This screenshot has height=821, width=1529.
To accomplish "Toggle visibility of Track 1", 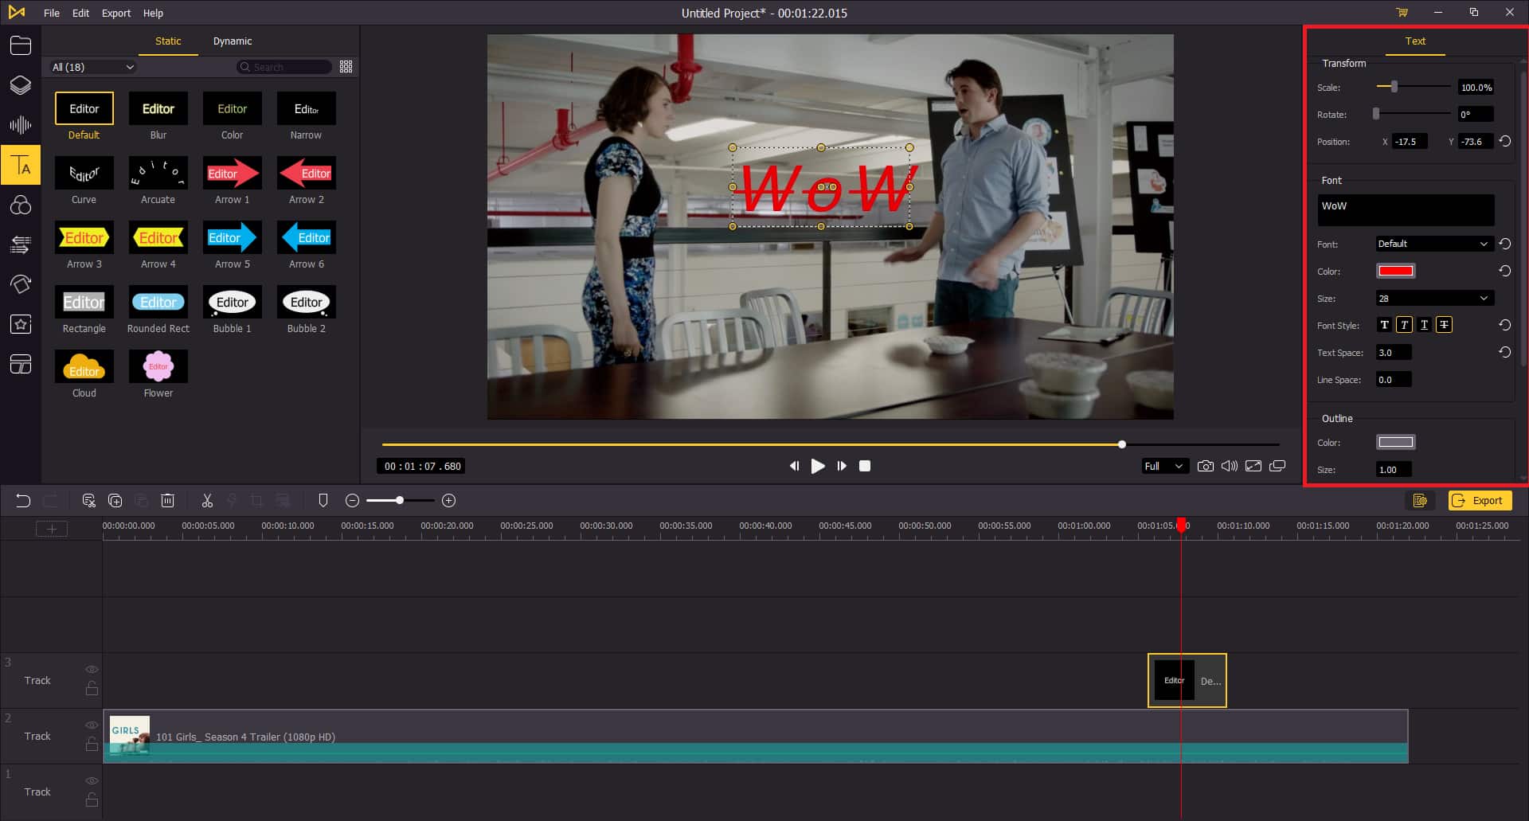I will pos(92,781).
